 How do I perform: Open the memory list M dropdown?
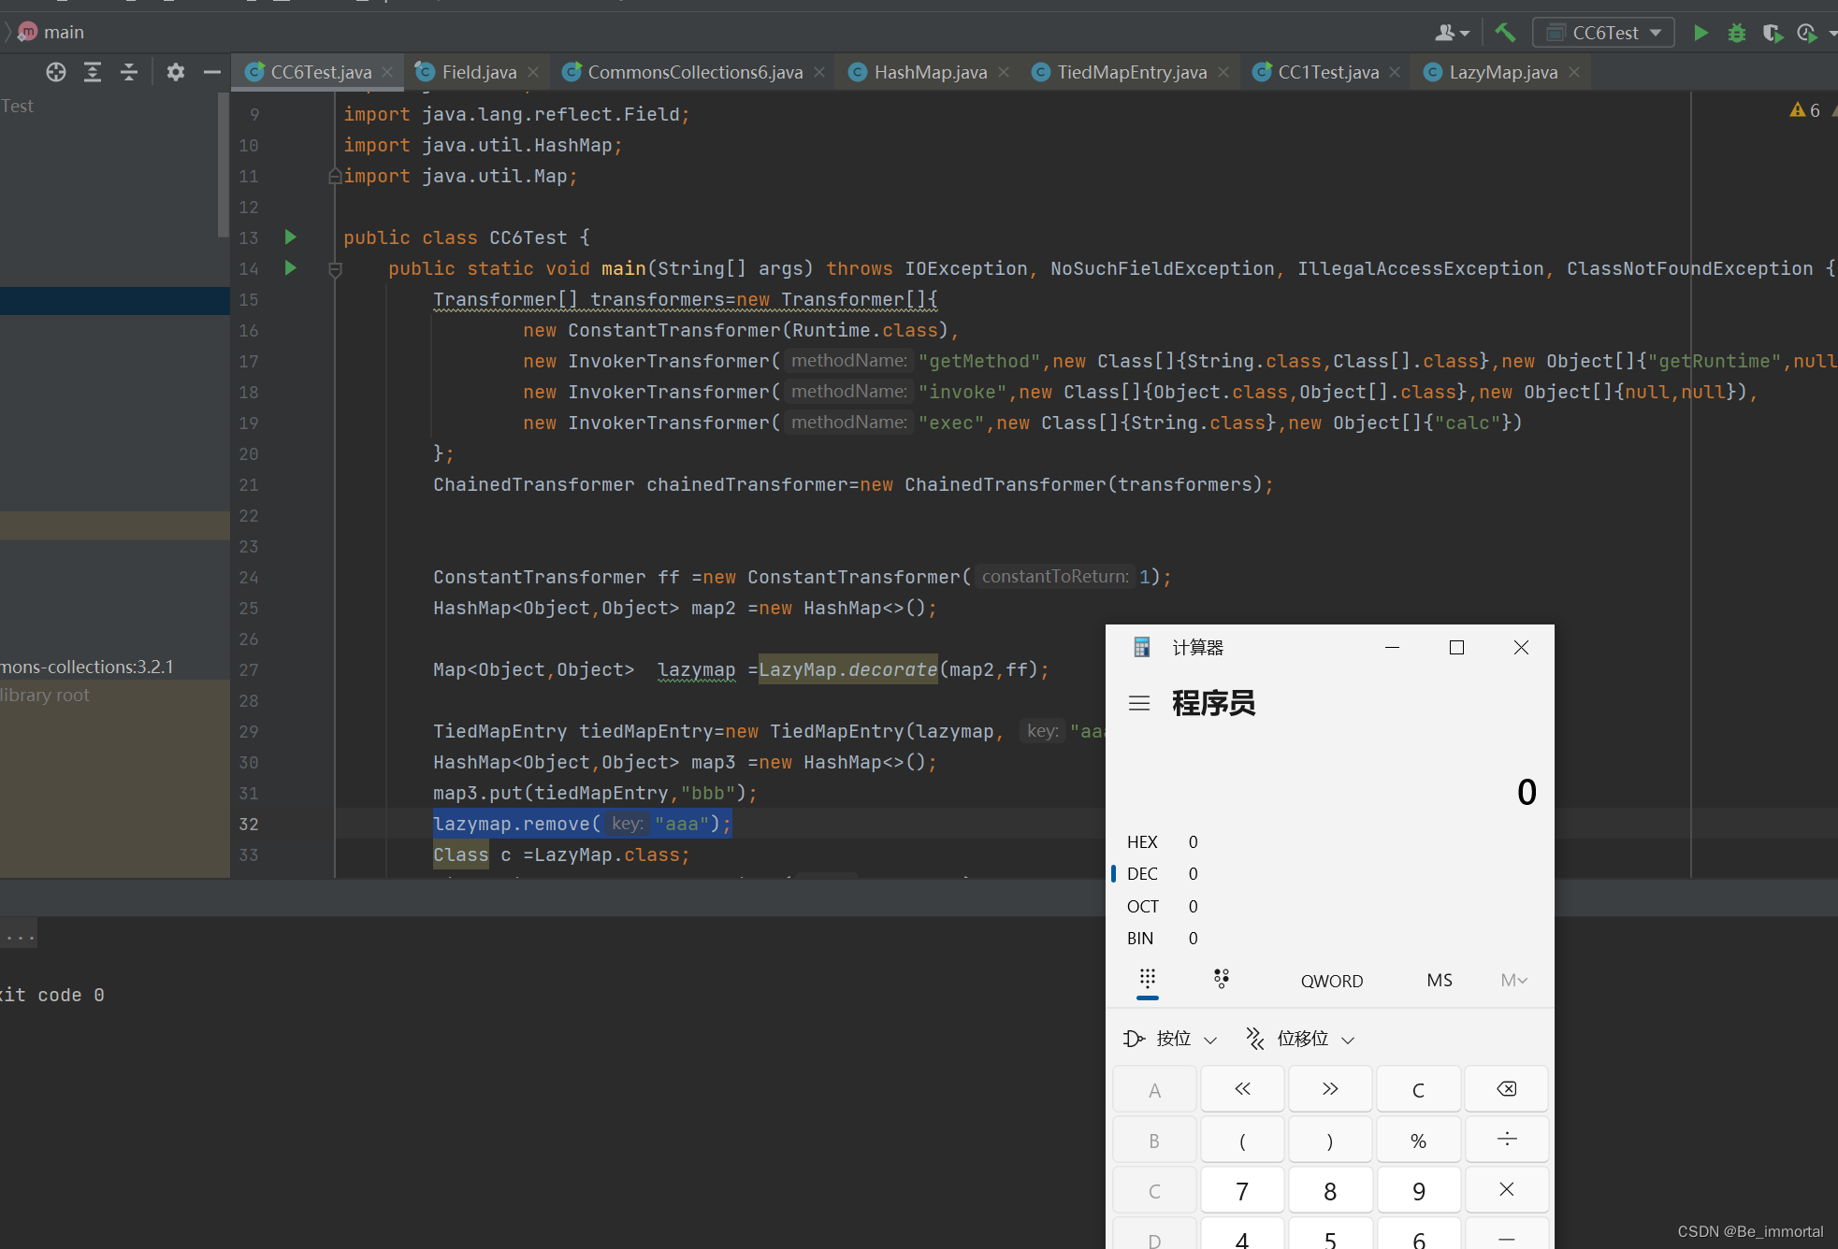click(x=1514, y=981)
